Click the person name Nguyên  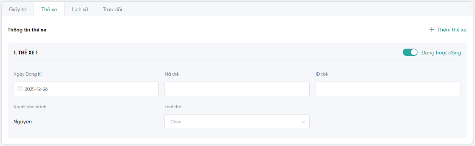pos(23,122)
